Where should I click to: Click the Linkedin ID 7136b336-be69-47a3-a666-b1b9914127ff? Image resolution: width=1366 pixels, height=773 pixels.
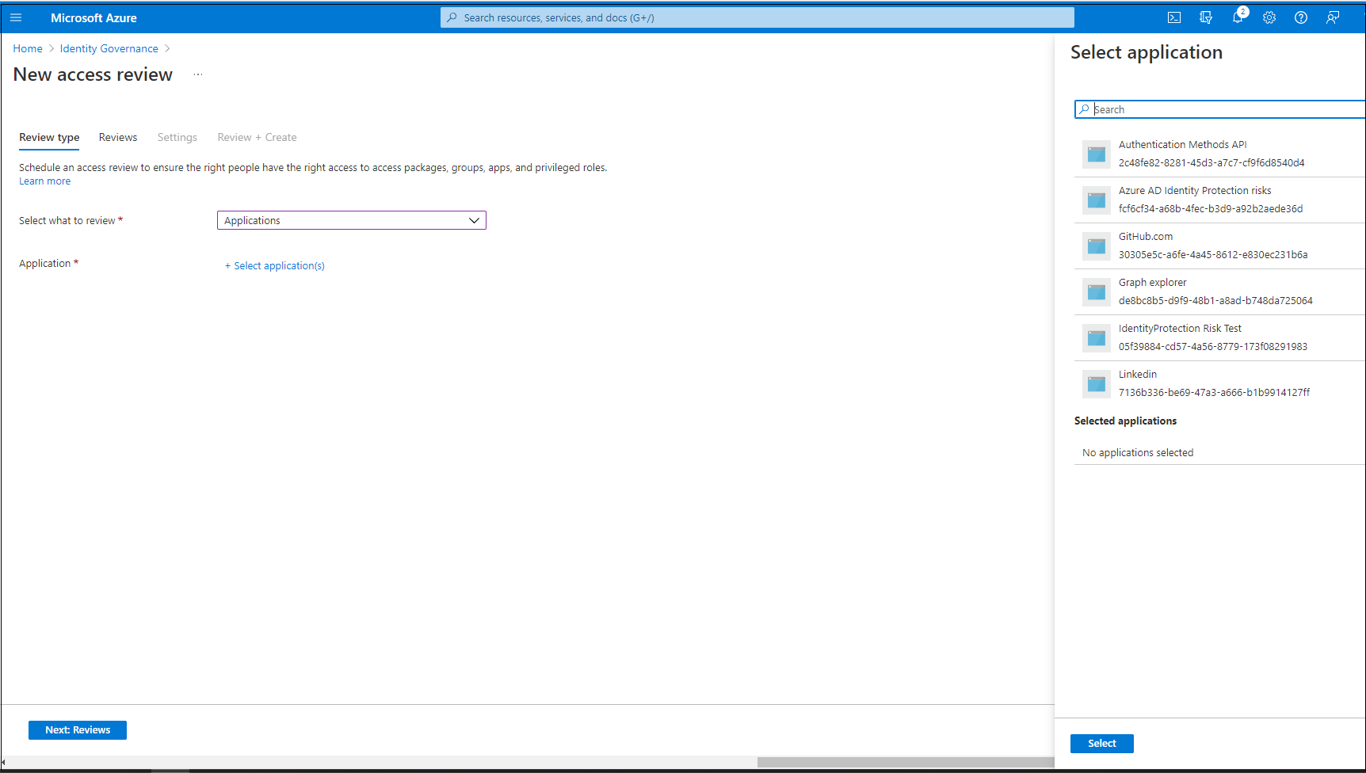(x=1214, y=393)
